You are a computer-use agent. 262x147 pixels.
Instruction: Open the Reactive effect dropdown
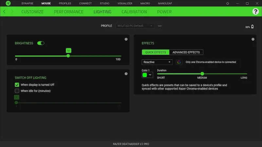pyautogui.click(x=157, y=62)
